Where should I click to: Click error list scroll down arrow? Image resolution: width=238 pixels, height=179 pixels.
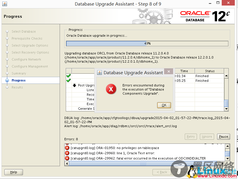(x=227, y=159)
